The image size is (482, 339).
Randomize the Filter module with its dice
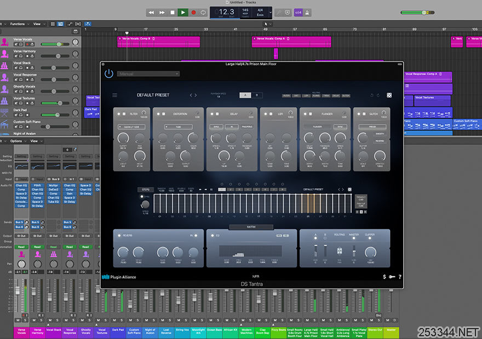[124, 114]
